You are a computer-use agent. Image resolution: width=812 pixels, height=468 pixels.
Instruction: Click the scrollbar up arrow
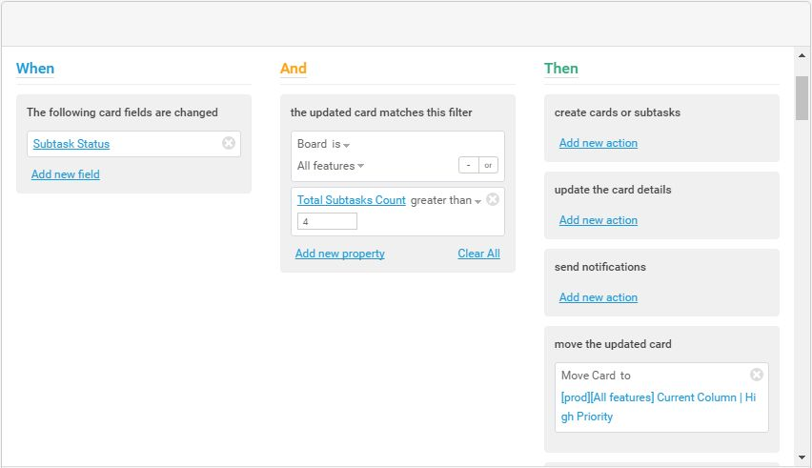[802, 56]
